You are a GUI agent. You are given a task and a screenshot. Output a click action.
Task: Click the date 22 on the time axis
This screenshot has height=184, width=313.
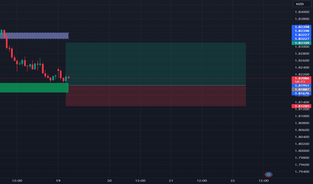(232, 181)
